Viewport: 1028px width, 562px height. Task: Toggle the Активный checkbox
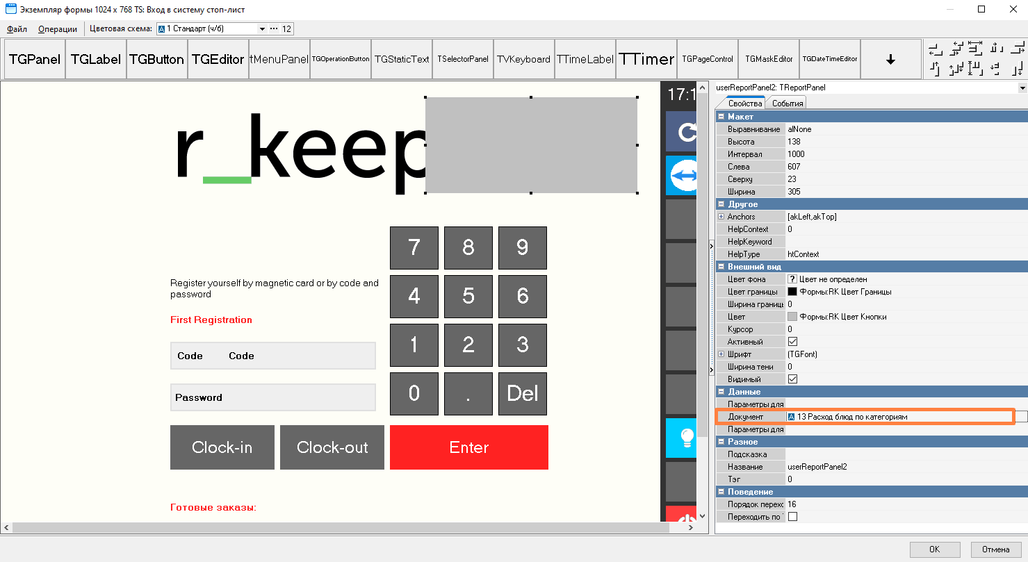pos(792,342)
